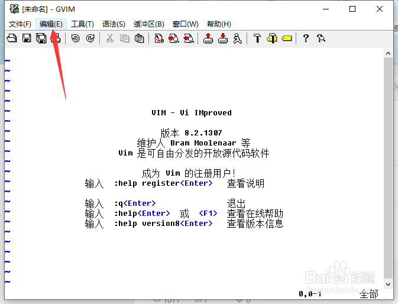This screenshot has height=304, width=398.
Task: Click the Make hammer toolbar icon
Action: click(257, 38)
